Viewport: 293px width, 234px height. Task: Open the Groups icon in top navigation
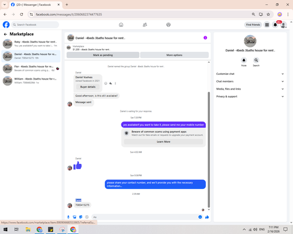pyautogui.click(x=168, y=25)
